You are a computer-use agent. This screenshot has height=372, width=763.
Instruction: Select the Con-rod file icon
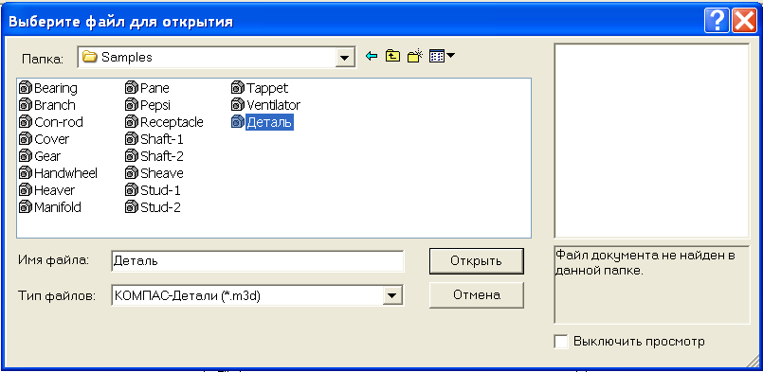(x=26, y=122)
